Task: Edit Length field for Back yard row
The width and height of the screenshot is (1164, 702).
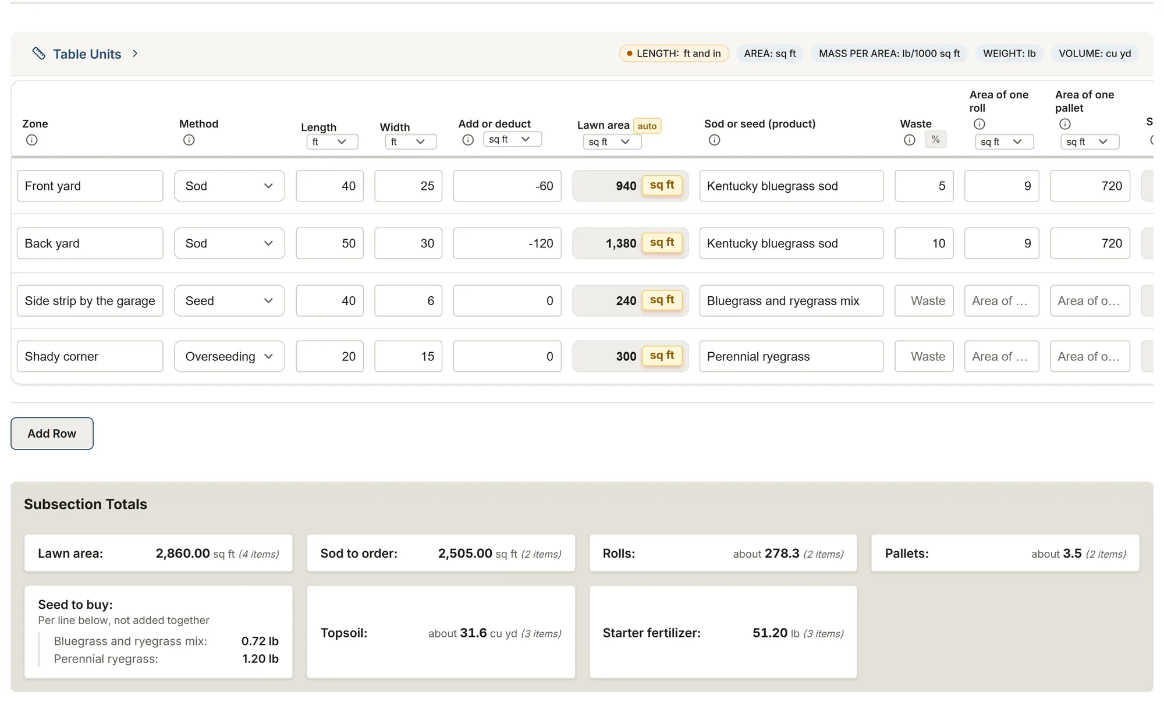Action: coord(330,243)
